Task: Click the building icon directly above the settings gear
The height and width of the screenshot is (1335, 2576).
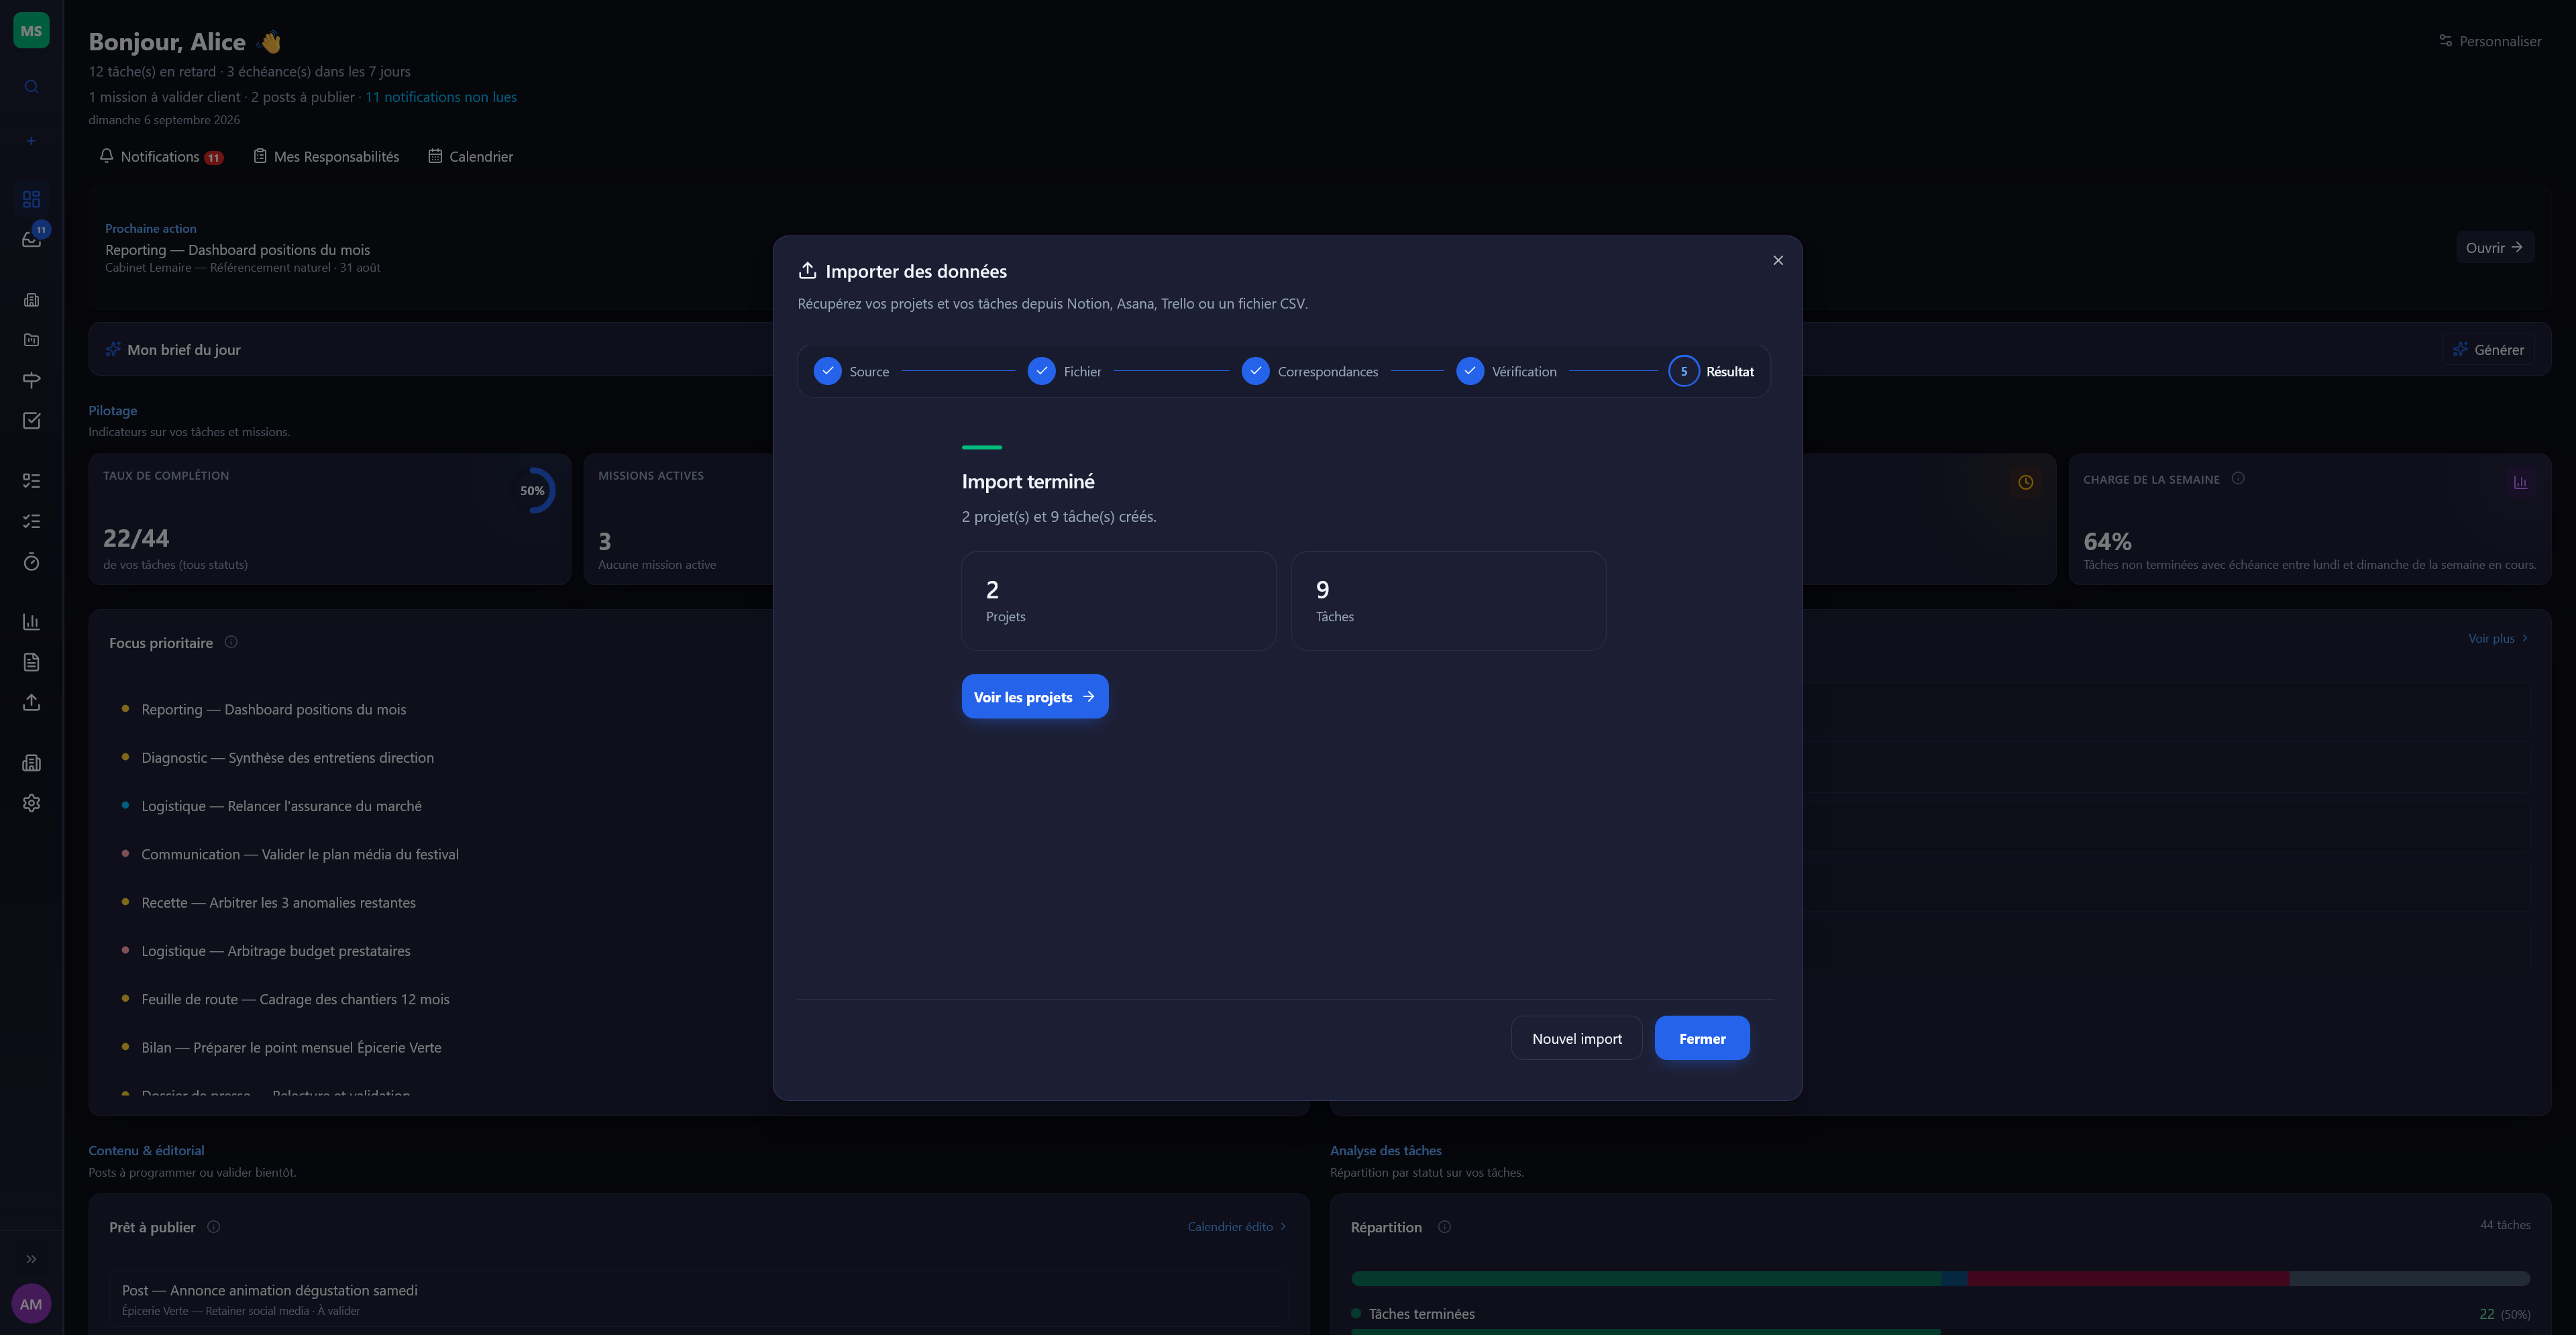Action: click(x=31, y=763)
